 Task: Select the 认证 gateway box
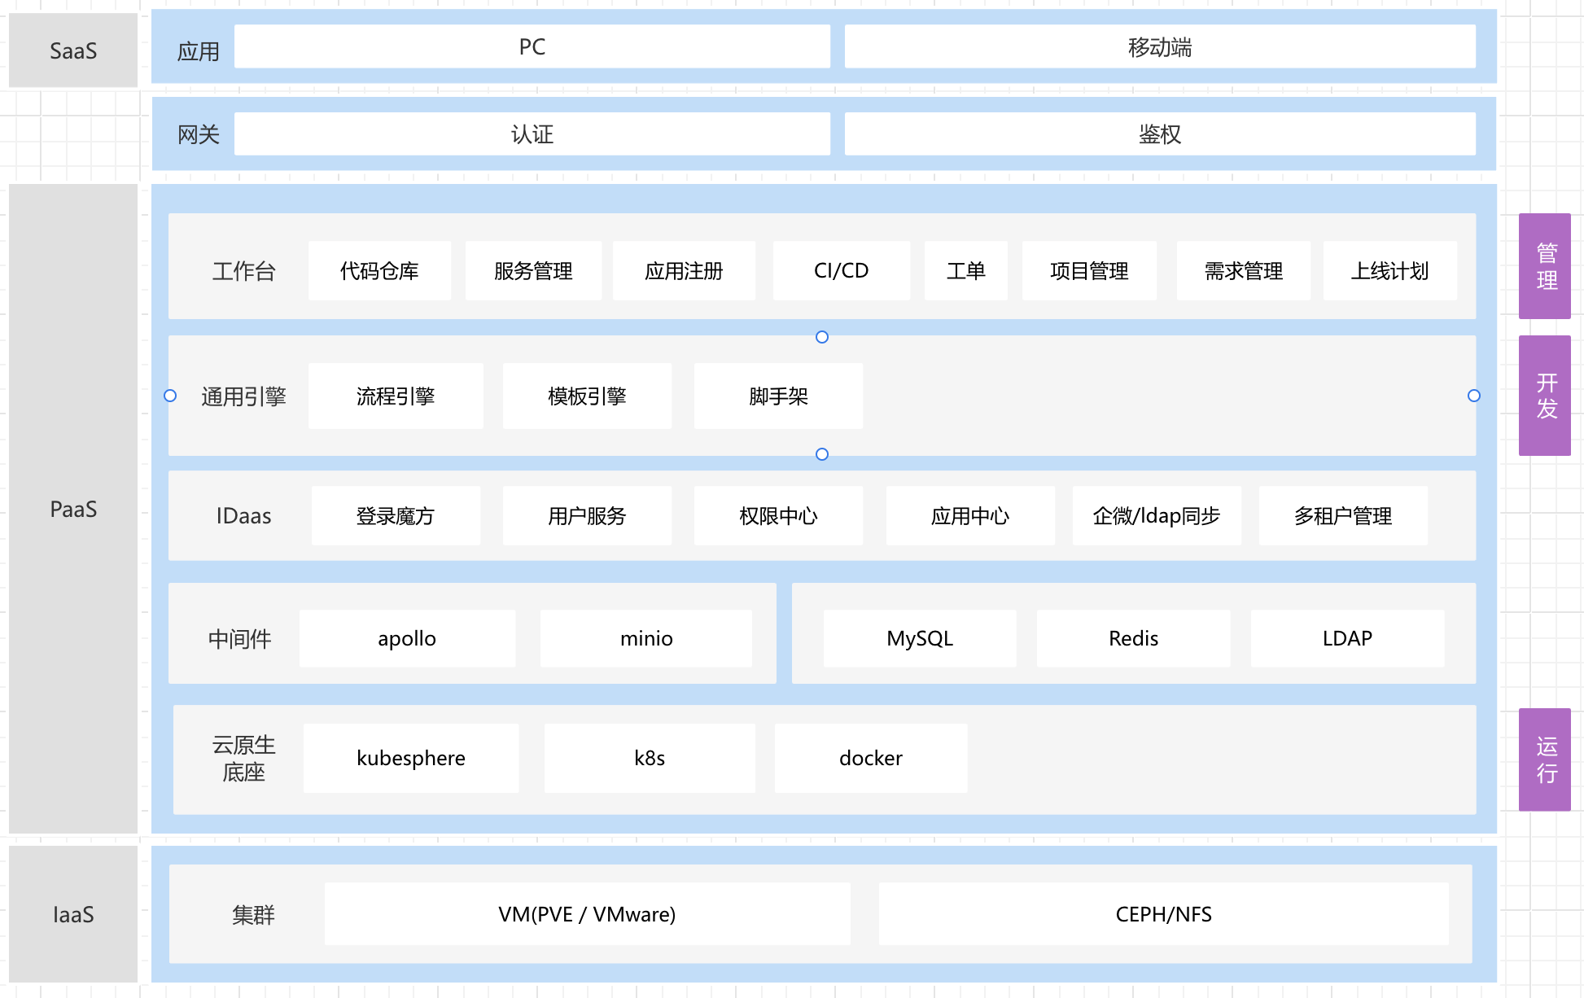(x=532, y=134)
